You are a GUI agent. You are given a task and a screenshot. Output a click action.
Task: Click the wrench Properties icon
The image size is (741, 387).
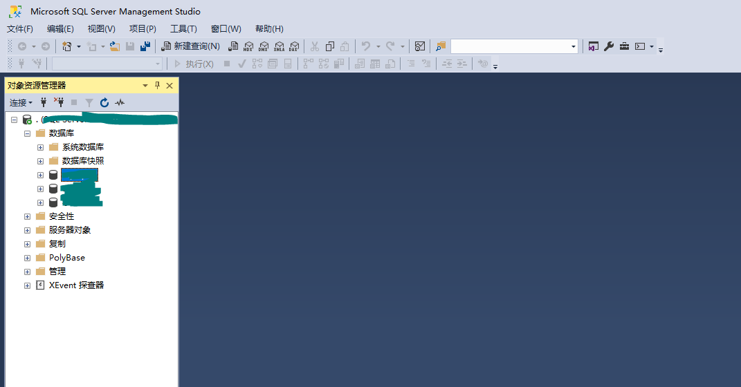[609, 46]
